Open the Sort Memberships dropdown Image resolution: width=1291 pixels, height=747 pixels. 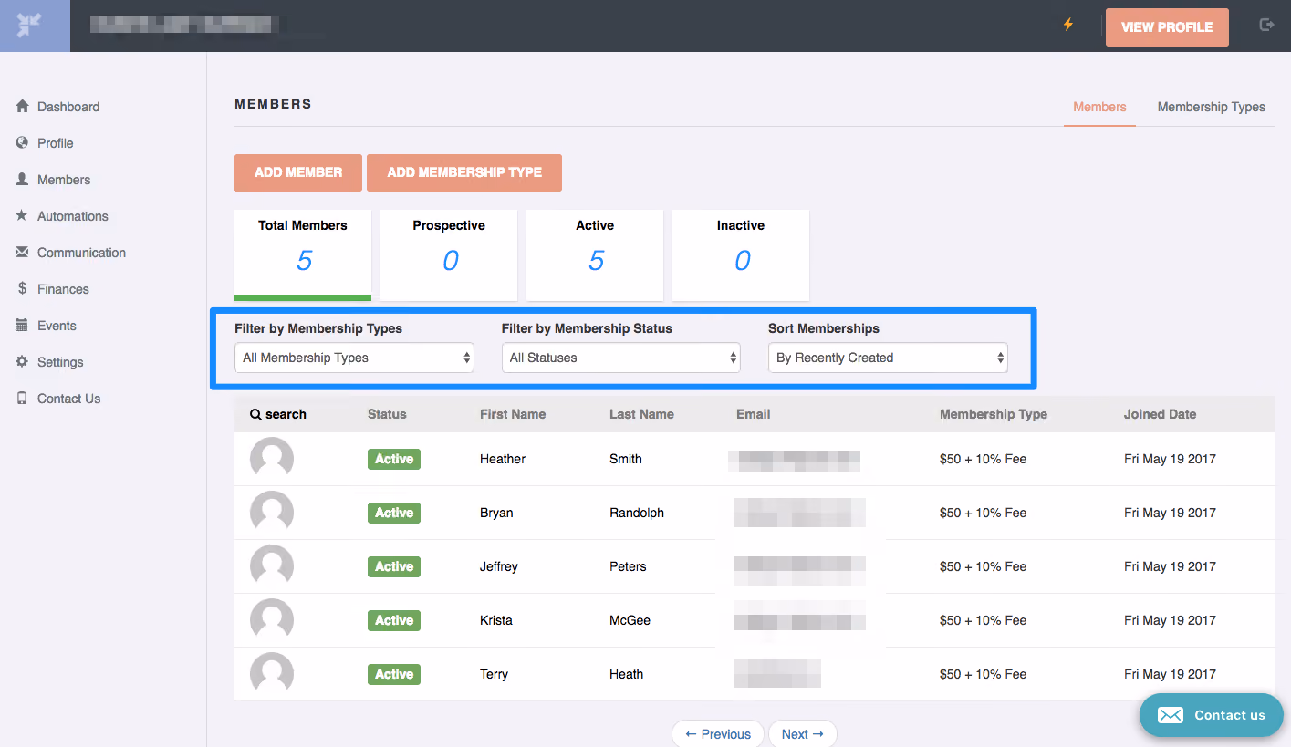pos(888,358)
